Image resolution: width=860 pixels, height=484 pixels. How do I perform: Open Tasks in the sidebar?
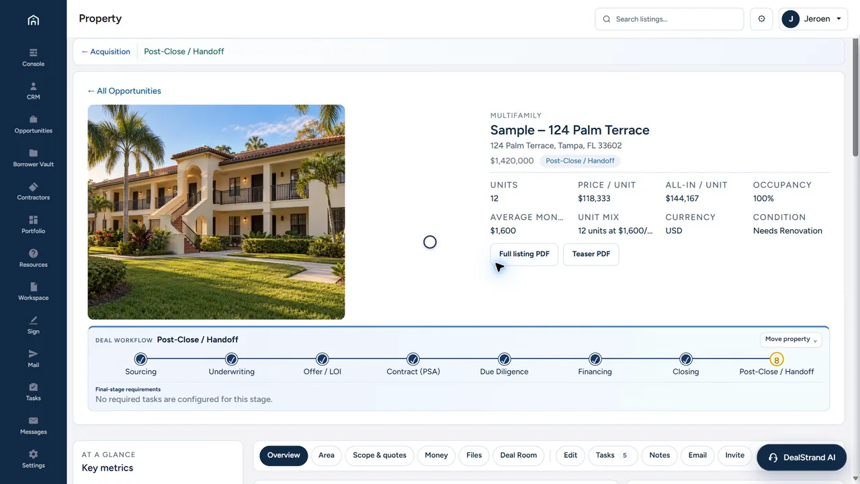coord(33,391)
